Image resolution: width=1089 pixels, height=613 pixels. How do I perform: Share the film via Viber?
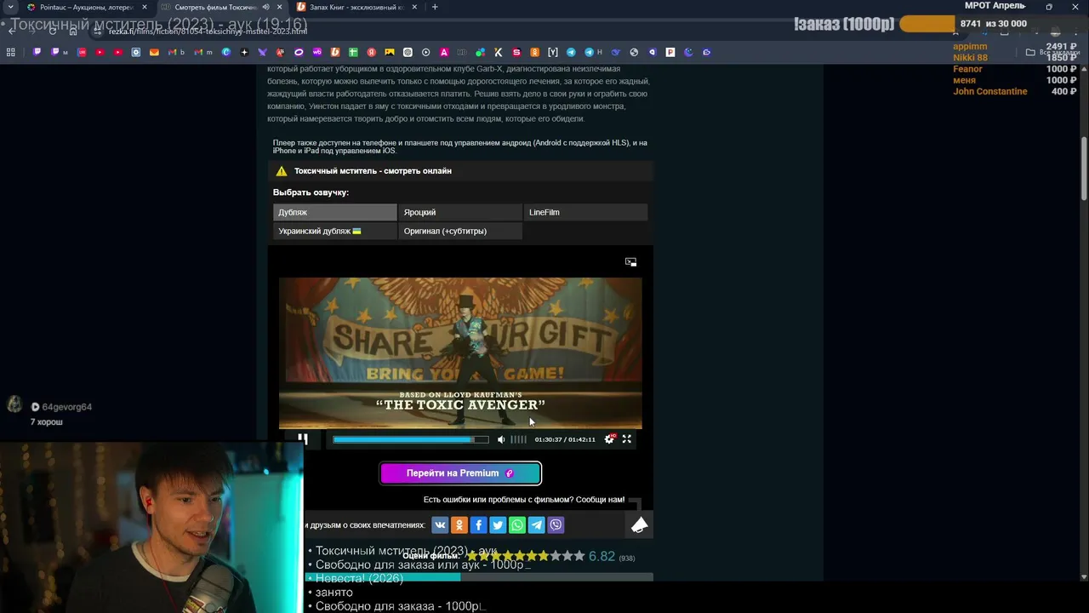pyautogui.click(x=556, y=524)
